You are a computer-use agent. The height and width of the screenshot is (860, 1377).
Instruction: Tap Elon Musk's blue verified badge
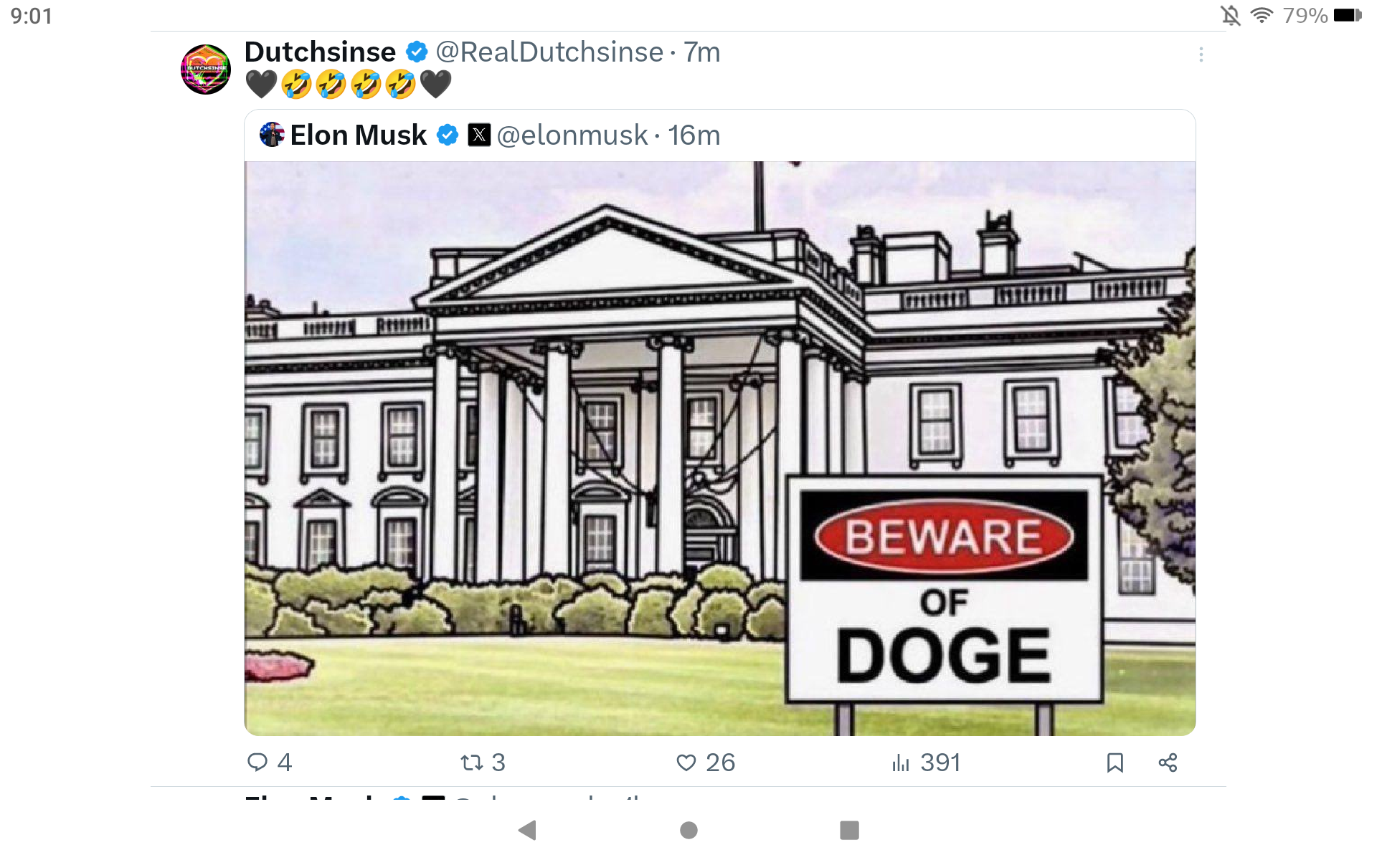coord(448,135)
